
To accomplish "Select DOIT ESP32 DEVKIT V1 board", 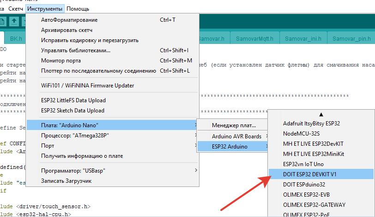I will pyautogui.click(x=321, y=174).
